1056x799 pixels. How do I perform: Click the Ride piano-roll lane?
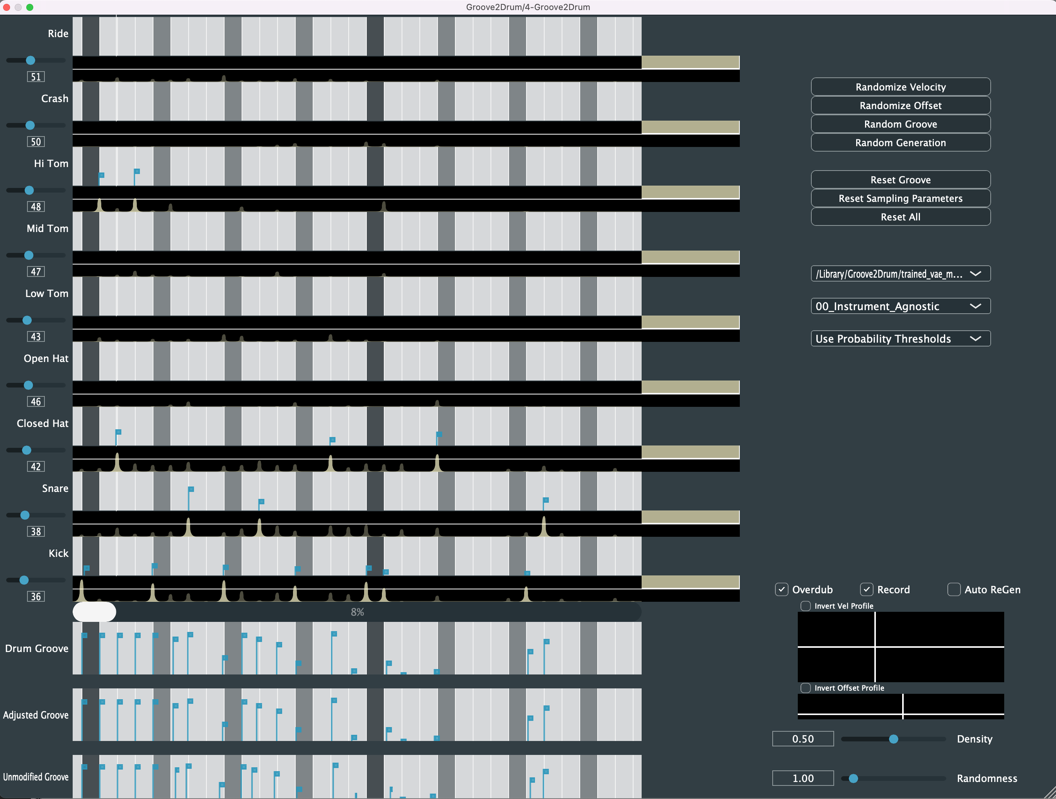tap(357, 36)
